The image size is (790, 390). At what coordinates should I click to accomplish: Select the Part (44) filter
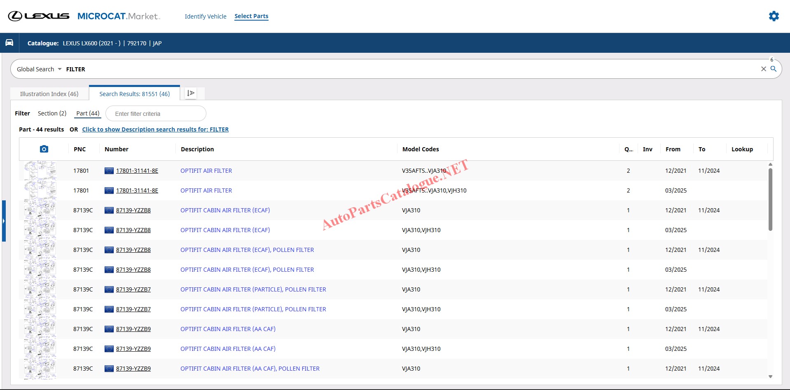pyautogui.click(x=88, y=113)
